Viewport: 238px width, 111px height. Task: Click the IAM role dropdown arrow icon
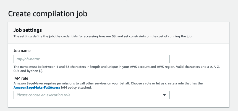click(x=164, y=95)
